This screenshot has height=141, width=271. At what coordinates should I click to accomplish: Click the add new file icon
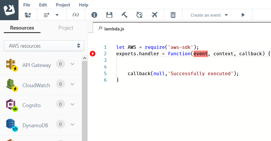coord(47,15)
